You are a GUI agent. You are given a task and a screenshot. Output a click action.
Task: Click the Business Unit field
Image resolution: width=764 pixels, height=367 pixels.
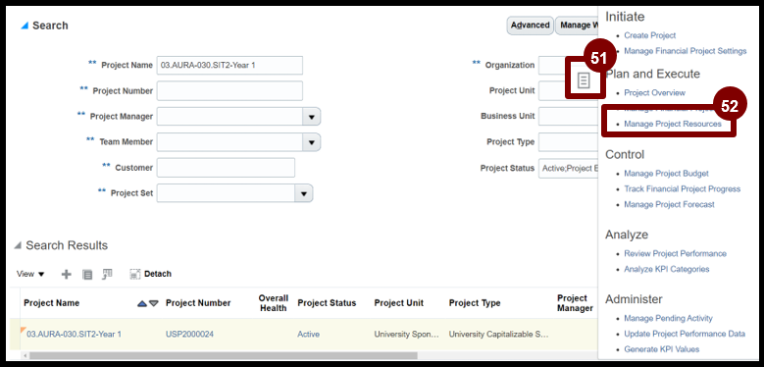pyautogui.click(x=568, y=117)
